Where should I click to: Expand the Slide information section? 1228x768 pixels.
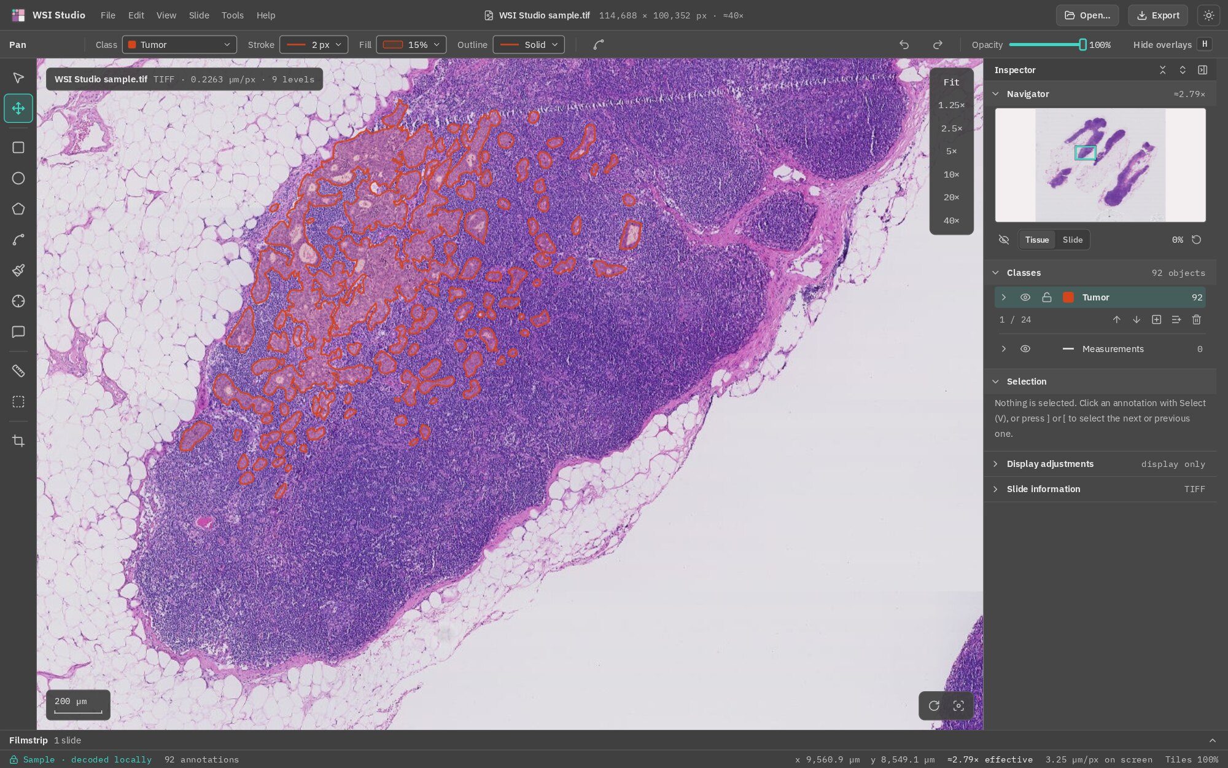pos(1099,489)
